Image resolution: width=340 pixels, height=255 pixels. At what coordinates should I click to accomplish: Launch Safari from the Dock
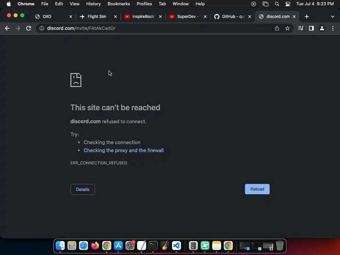(83, 246)
